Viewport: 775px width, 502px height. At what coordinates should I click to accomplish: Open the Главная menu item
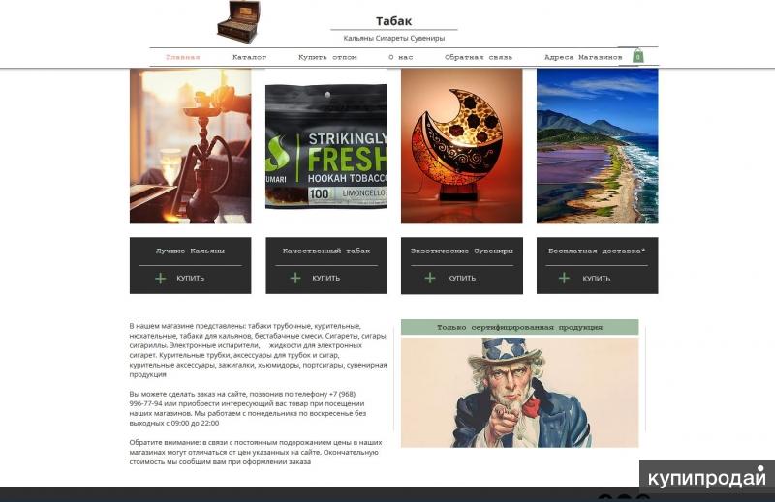183,57
